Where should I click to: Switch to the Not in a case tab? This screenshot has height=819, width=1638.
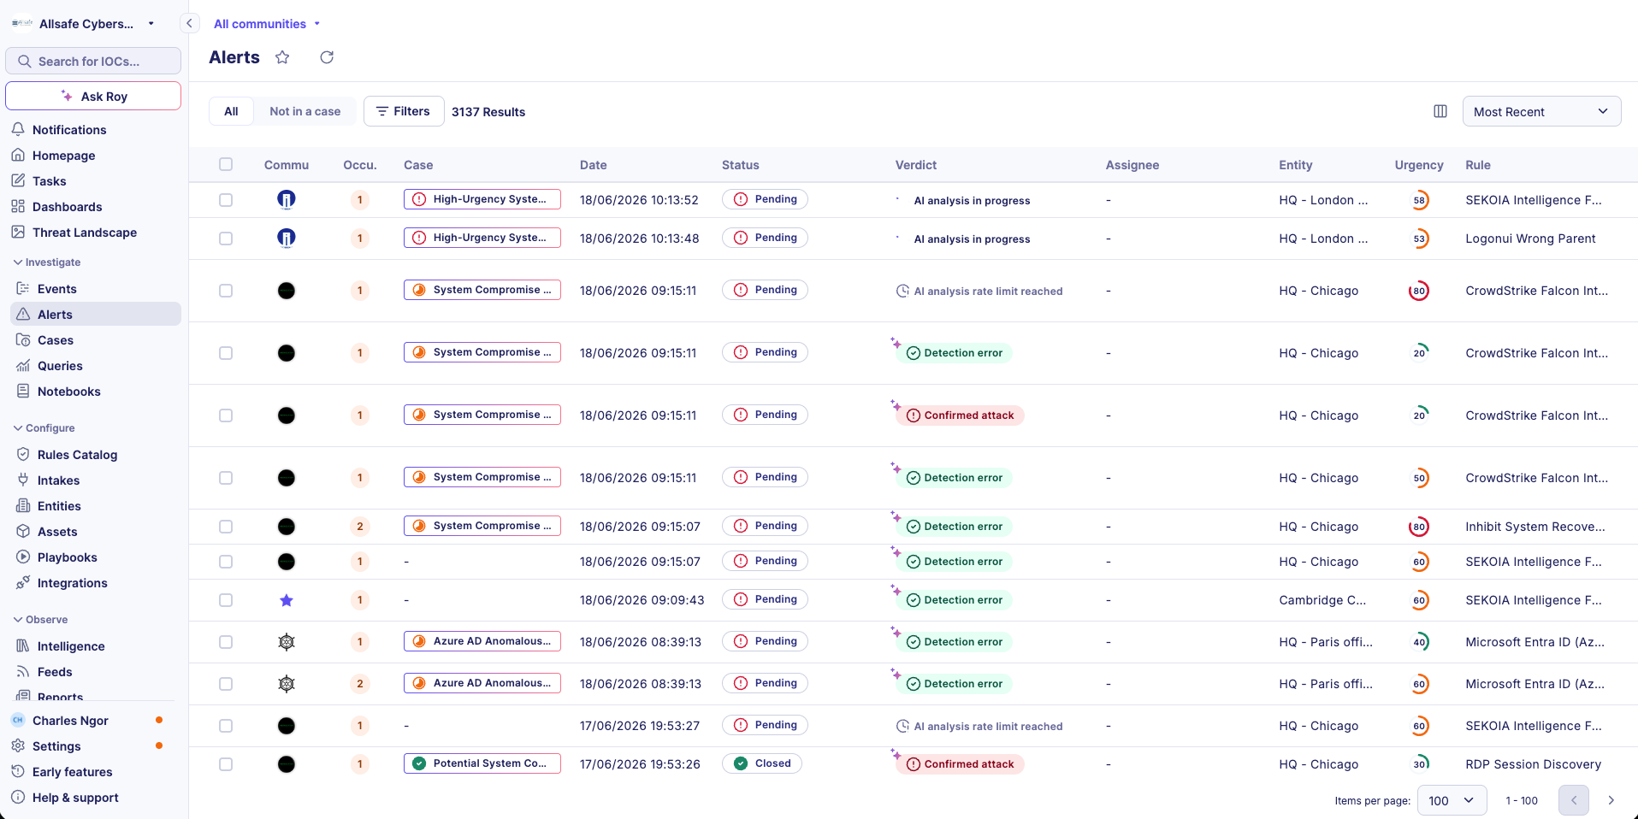(x=305, y=111)
